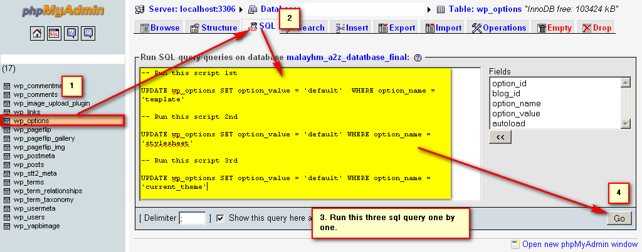Click the table icon beside wp_terms
This screenshot has height=252, width=642.
pos(6,182)
